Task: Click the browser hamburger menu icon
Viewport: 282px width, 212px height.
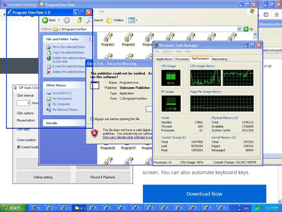Action: (277, 15)
